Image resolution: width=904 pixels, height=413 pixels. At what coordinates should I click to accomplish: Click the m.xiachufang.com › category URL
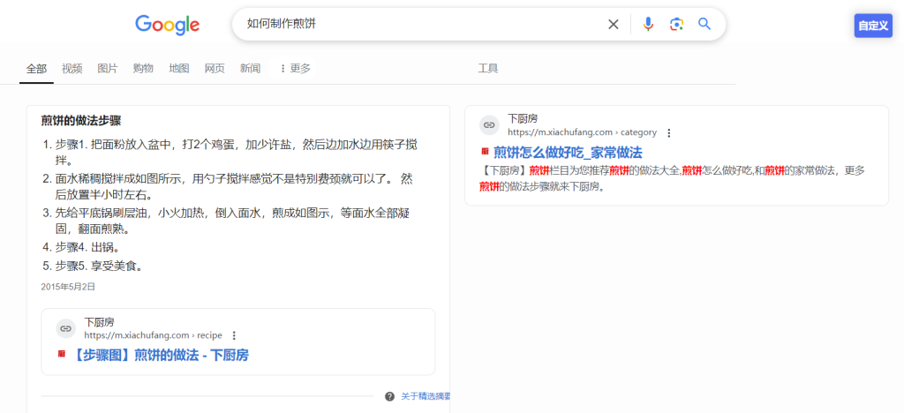coord(583,132)
